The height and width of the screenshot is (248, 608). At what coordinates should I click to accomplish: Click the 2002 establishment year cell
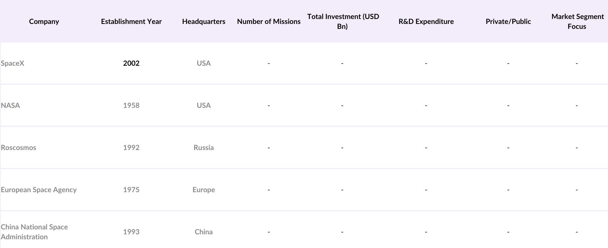coord(131,63)
